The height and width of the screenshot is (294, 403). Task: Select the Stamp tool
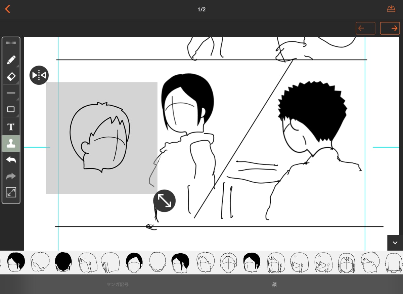pos(11,143)
